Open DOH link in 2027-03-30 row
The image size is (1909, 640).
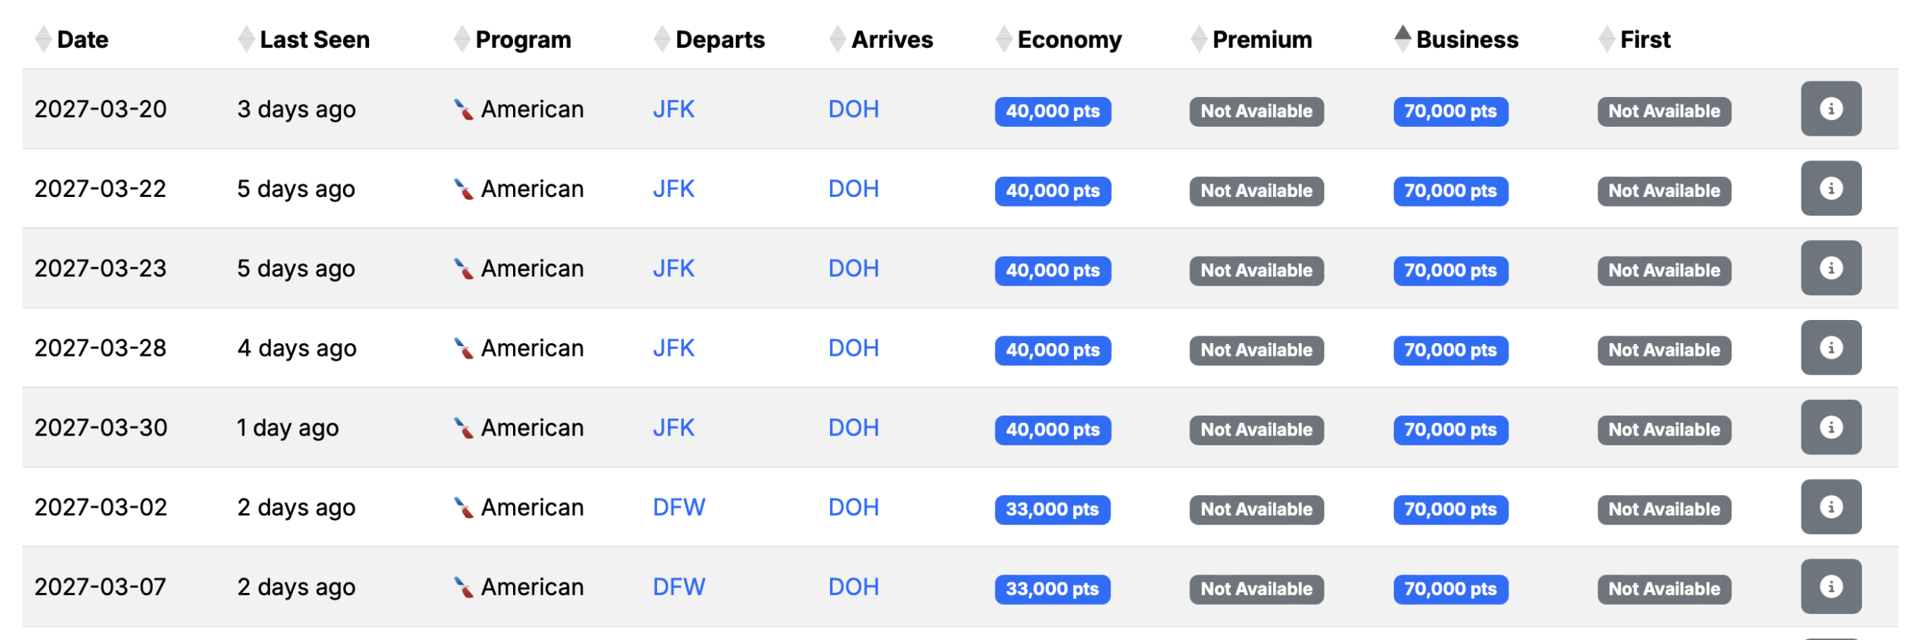[x=853, y=428]
